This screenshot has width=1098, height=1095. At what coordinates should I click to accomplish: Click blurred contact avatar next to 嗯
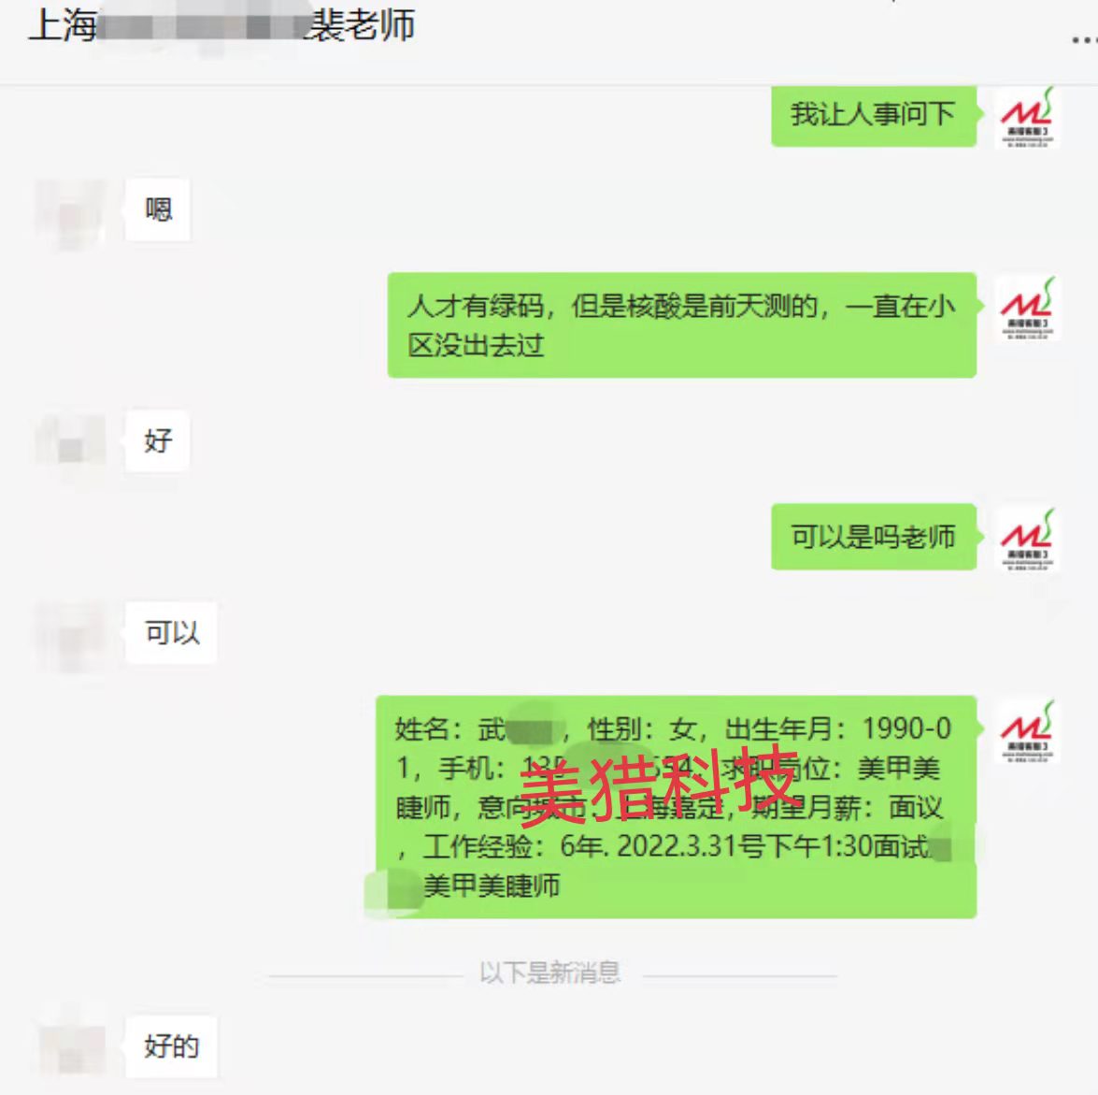tap(70, 212)
